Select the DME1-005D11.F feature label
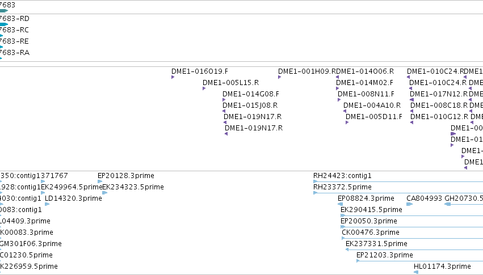Screen dimensions: 483x275 point(374,117)
